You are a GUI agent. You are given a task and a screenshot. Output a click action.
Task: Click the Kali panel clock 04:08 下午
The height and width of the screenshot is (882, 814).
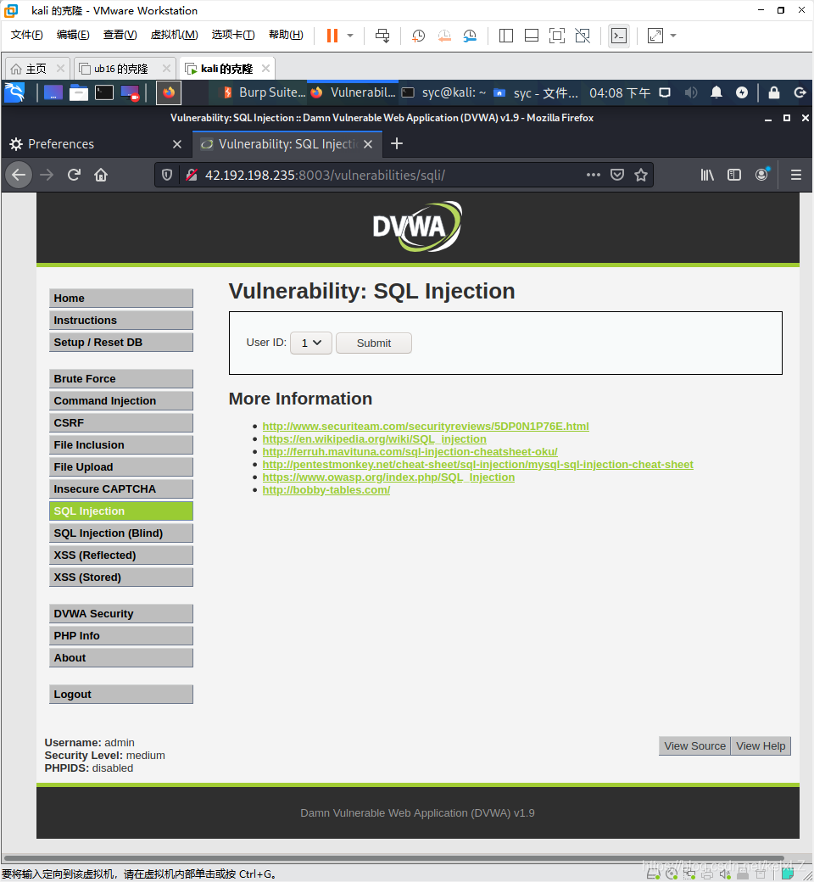(x=620, y=92)
